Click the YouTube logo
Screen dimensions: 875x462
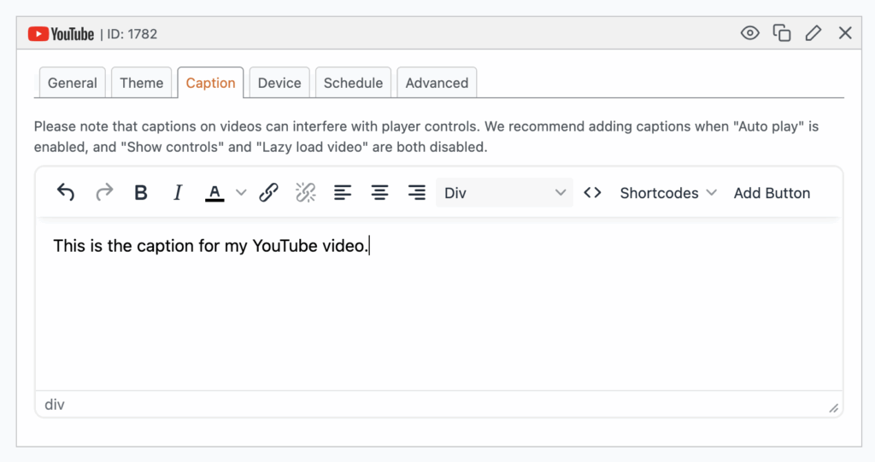click(61, 34)
